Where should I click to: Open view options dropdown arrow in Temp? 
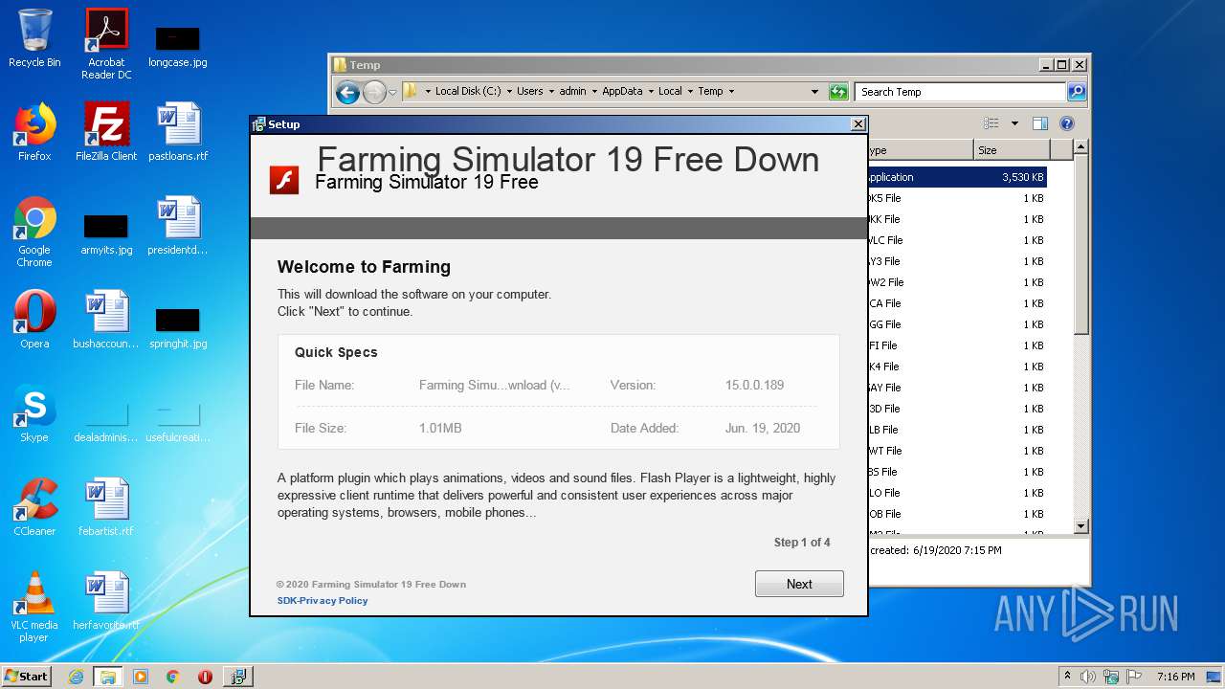click(x=1014, y=123)
